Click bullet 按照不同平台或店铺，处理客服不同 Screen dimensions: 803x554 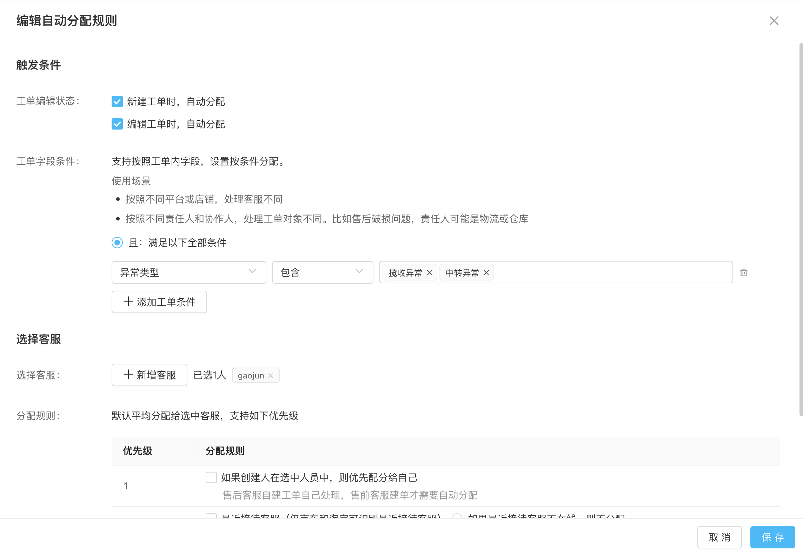[x=204, y=199]
